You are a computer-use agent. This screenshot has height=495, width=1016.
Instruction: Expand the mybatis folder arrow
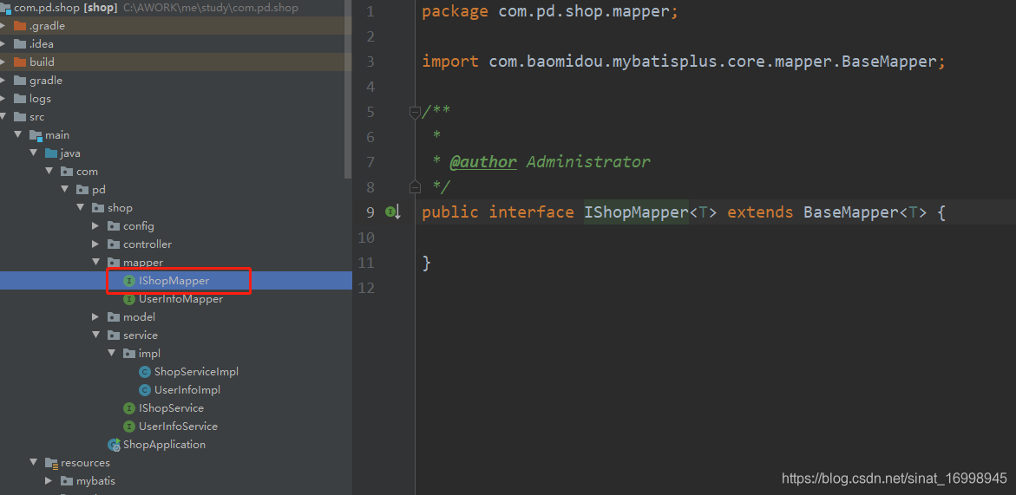click(49, 481)
